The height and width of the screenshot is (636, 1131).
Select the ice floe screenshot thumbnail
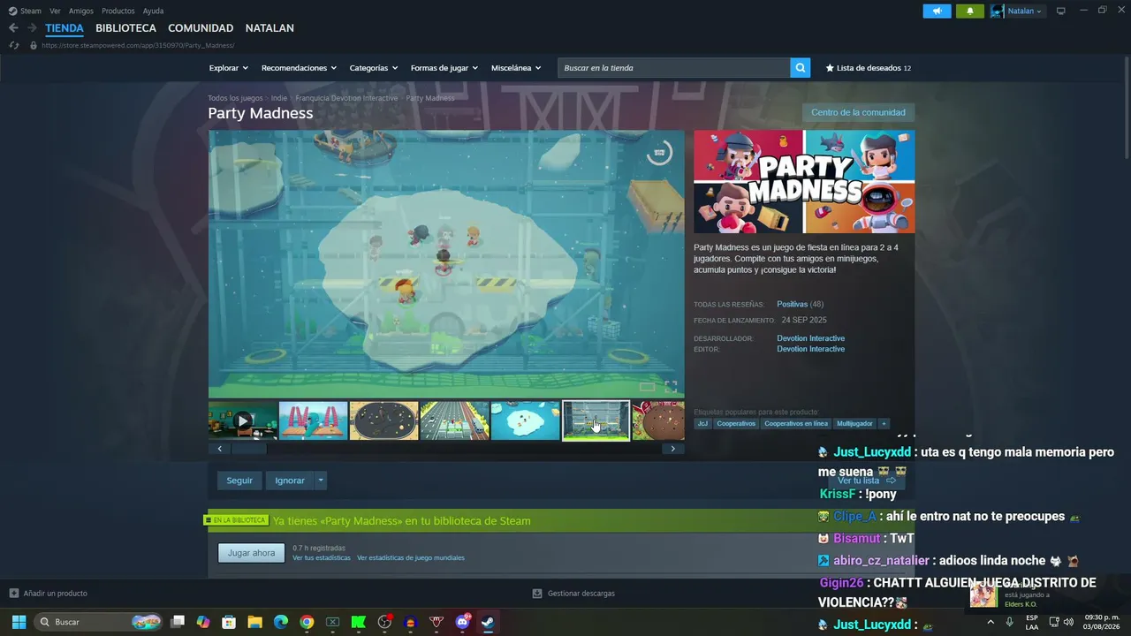point(526,421)
